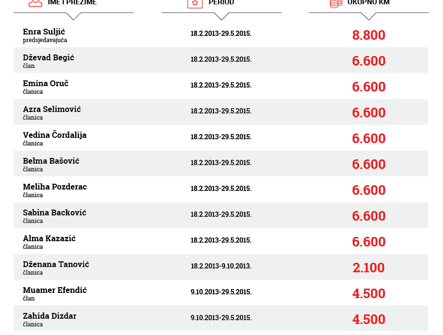Click the down arrow under the PERIOD header
Image resolution: width=443 pixels, height=335 pixels.
(221, 16)
